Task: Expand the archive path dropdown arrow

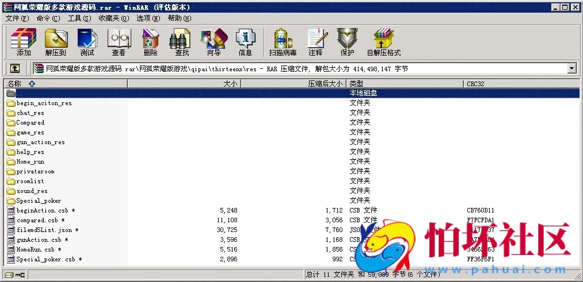Action: (x=571, y=68)
